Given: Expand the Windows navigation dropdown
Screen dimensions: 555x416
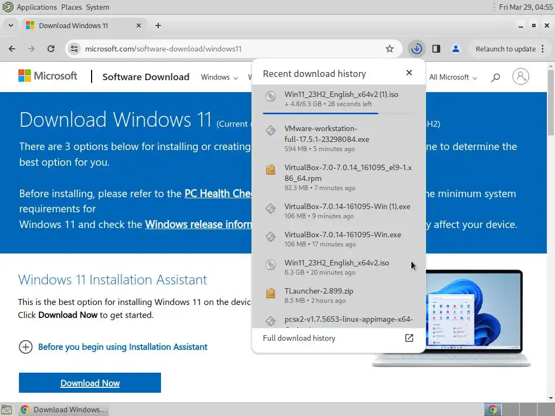Looking at the screenshot, I should pos(220,77).
